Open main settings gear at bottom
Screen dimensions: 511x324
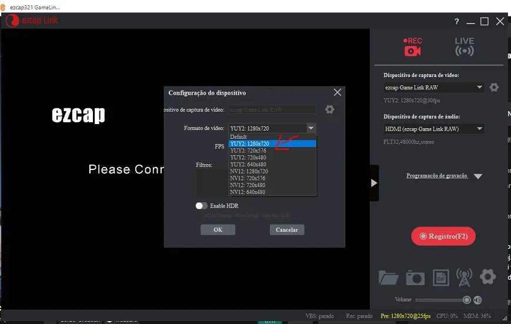pyautogui.click(x=487, y=277)
